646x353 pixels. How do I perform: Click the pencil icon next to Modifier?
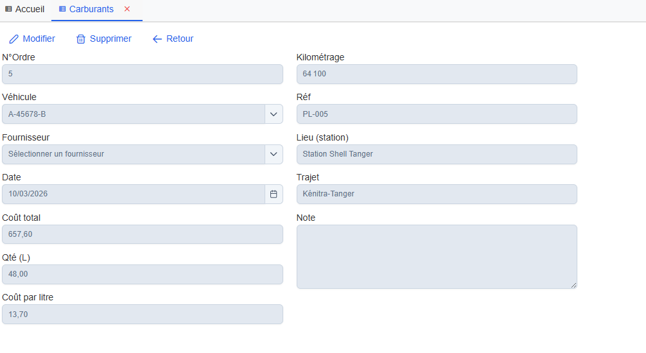[13, 39]
